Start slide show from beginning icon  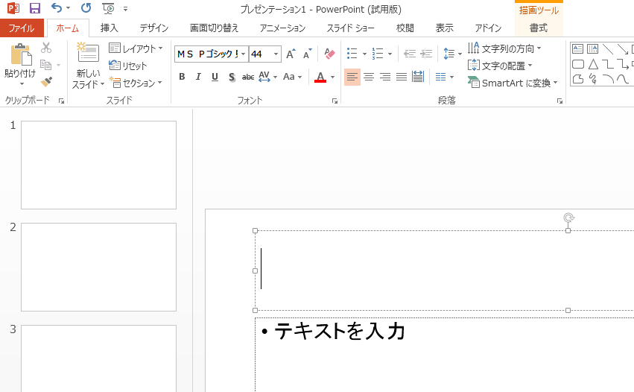108,8
